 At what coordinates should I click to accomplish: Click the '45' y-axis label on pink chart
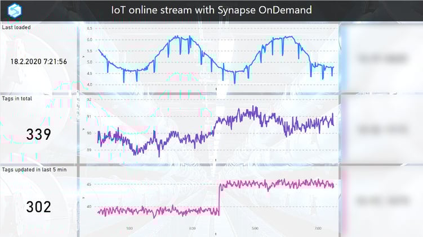[89, 185]
